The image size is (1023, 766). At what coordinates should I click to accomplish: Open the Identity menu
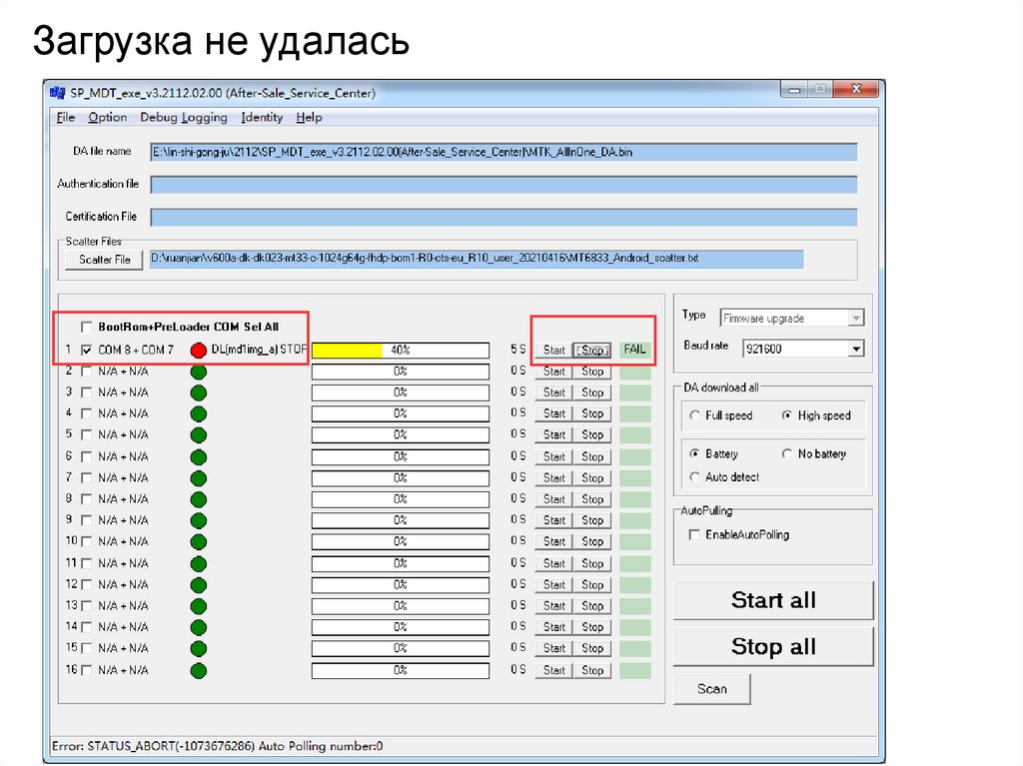(262, 118)
